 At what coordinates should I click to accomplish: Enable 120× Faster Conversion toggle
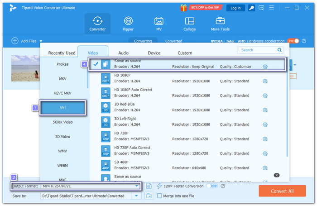point(212,186)
